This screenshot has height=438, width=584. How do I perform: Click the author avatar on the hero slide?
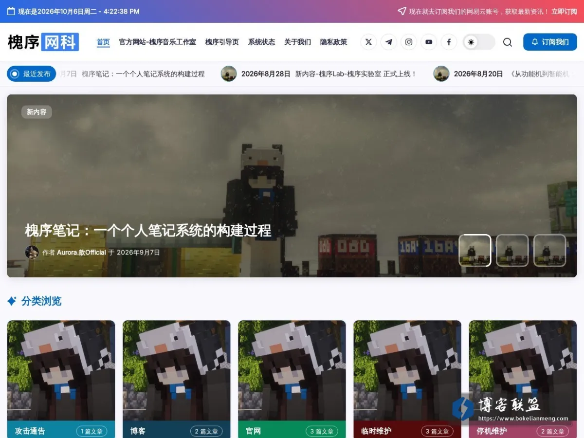[x=32, y=252]
